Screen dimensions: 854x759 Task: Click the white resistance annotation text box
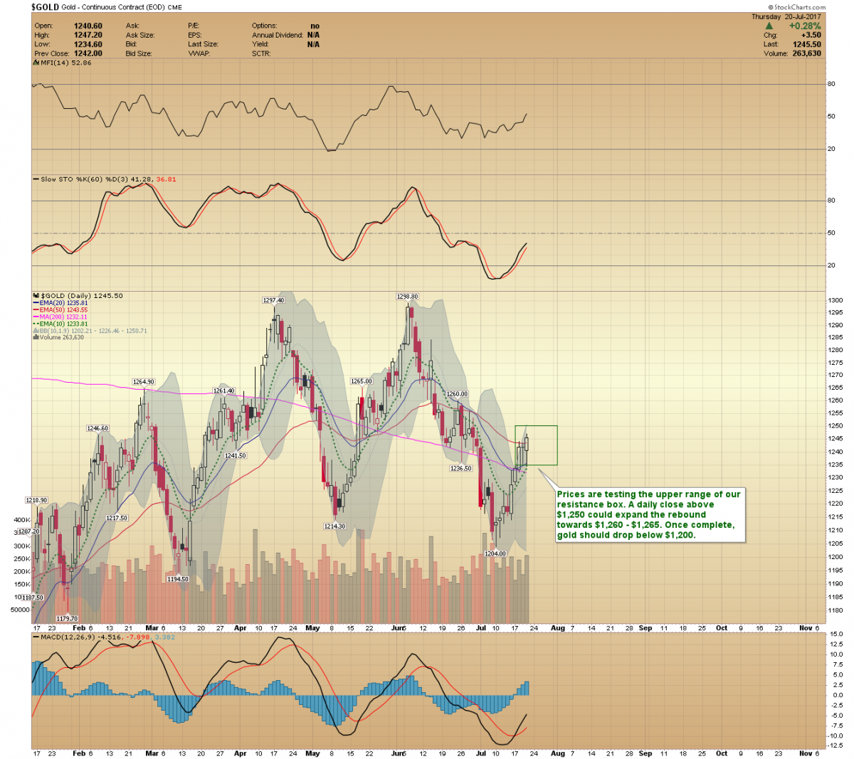point(650,514)
